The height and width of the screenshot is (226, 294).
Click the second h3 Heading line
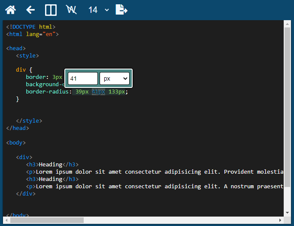coord(52,179)
